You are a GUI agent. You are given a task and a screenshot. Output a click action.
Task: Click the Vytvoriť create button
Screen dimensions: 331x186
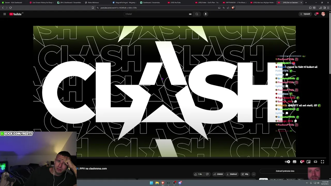coord(305,14)
